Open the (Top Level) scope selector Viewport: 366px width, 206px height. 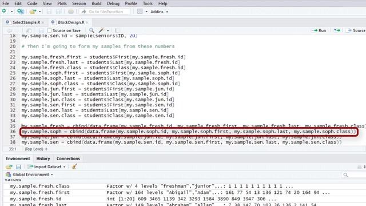click(36, 149)
